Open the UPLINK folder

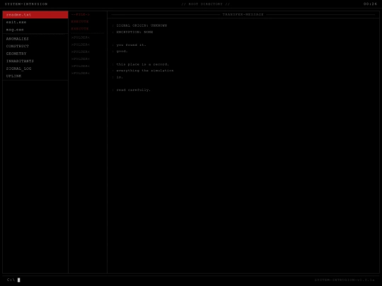point(35,76)
